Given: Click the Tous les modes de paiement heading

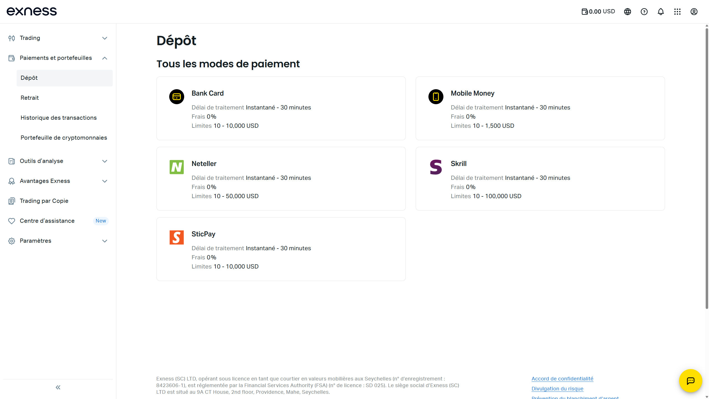Looking at the screenshot, I should coord(228,64).
